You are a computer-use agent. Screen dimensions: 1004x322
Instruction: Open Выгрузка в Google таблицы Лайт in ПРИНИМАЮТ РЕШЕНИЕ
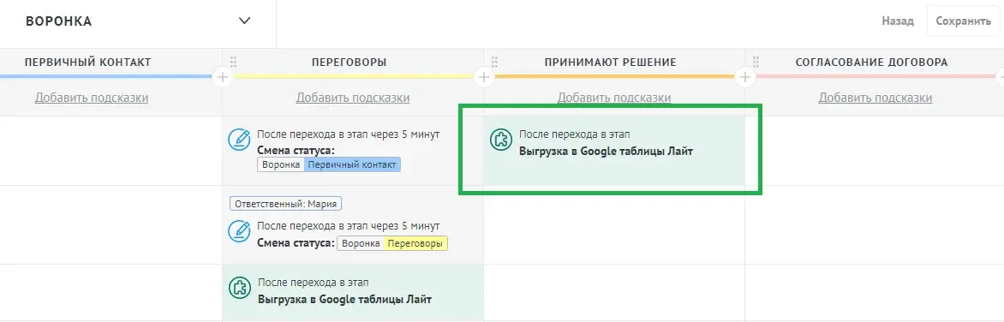click(606, 152)
